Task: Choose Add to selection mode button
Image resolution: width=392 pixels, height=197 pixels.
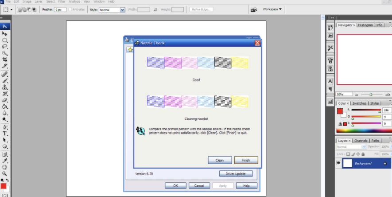Action: tap(24, 9)
